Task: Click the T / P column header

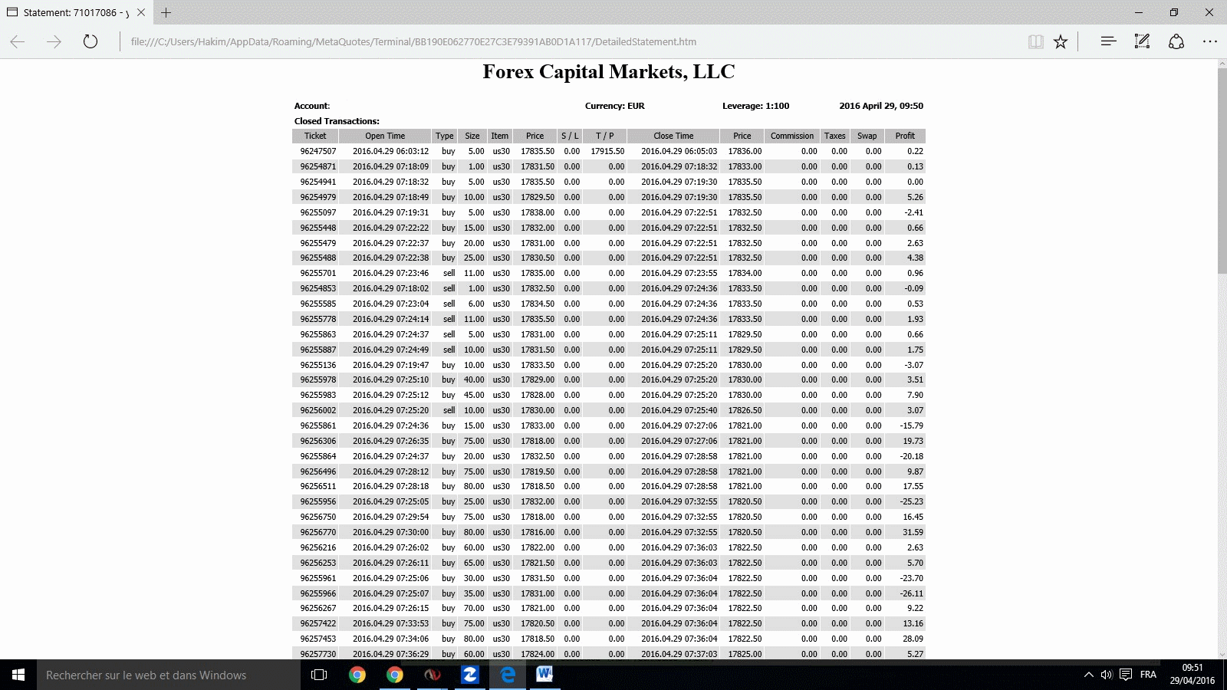Action: coord(604,136)
